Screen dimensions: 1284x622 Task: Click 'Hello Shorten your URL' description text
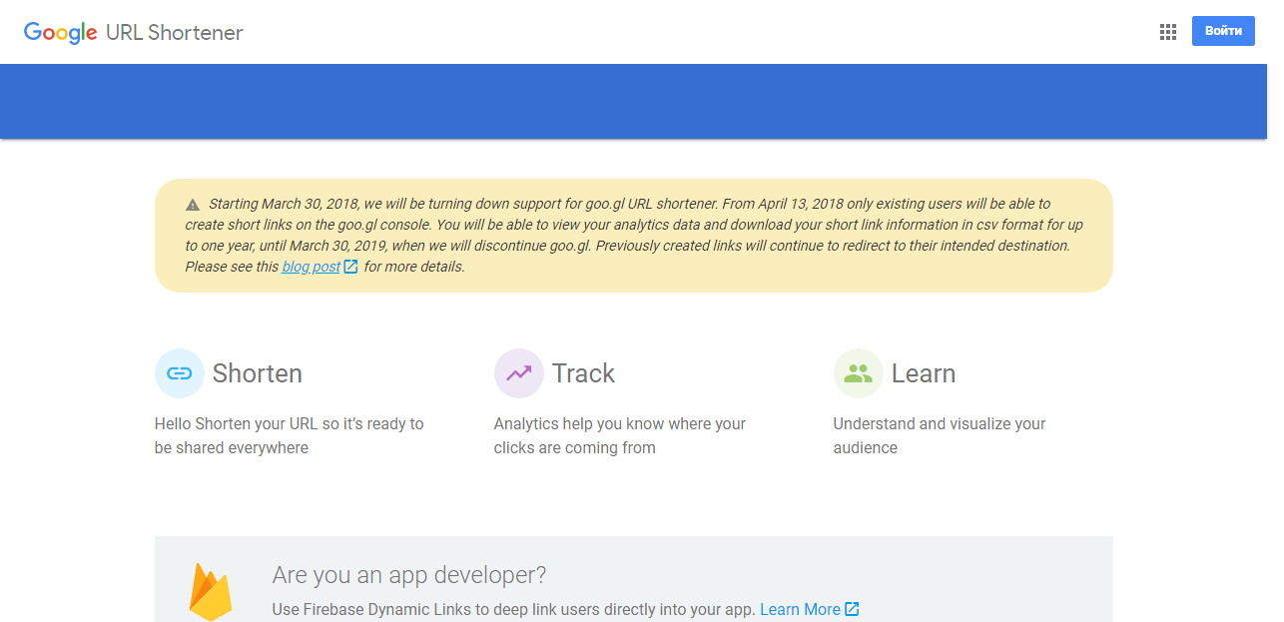tap(290, 435)
